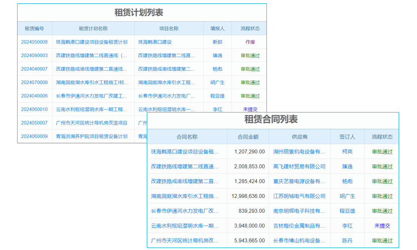
Task: Click the 租赁编号 column header
Action: click(x=35, y=28)
